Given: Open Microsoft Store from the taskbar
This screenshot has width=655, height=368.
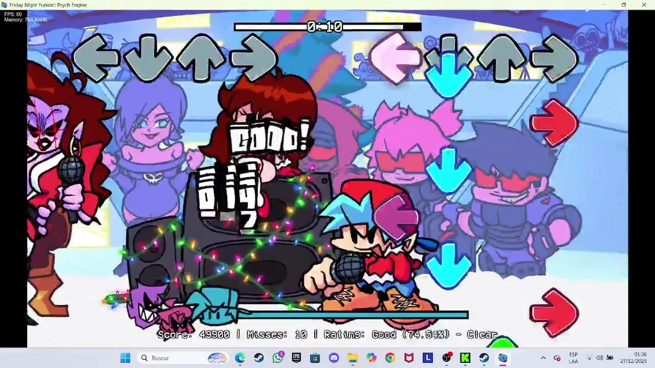Looking at the screenshot, I should (x=315, y=358).
